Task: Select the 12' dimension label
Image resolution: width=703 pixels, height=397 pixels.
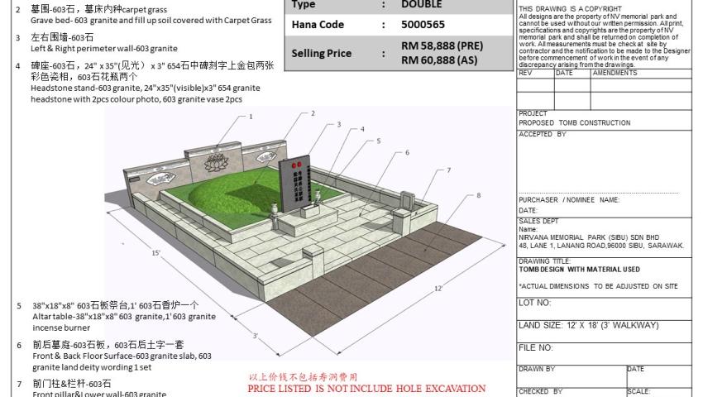Action: click(438, 289)
